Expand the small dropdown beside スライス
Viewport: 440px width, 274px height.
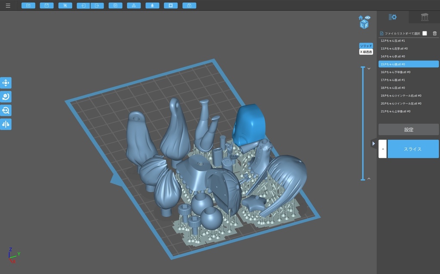[382, 149]
